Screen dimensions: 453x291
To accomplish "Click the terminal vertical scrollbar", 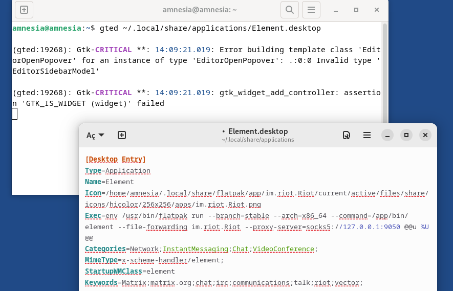I will 384,72.
